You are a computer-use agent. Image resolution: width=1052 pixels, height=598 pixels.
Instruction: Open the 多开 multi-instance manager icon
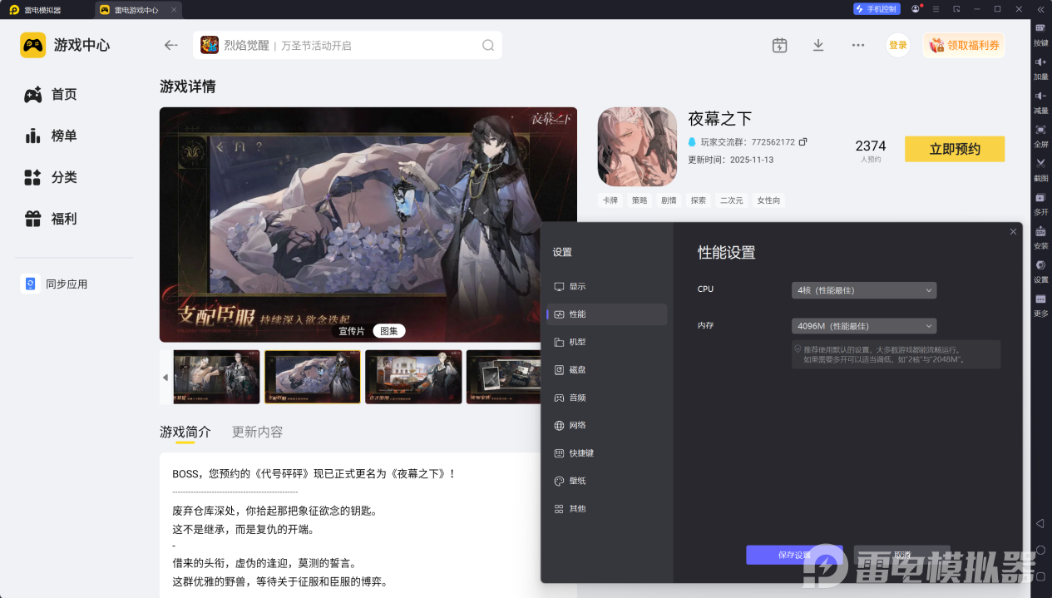point(1040,199)
